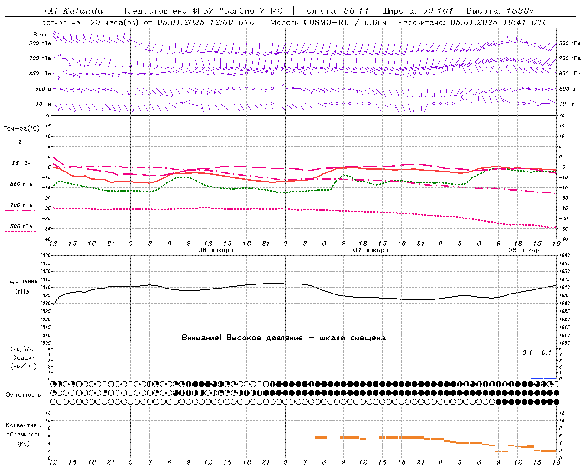Click the Облачность cloudiness label
583x466 pixels.
[23, 395]
